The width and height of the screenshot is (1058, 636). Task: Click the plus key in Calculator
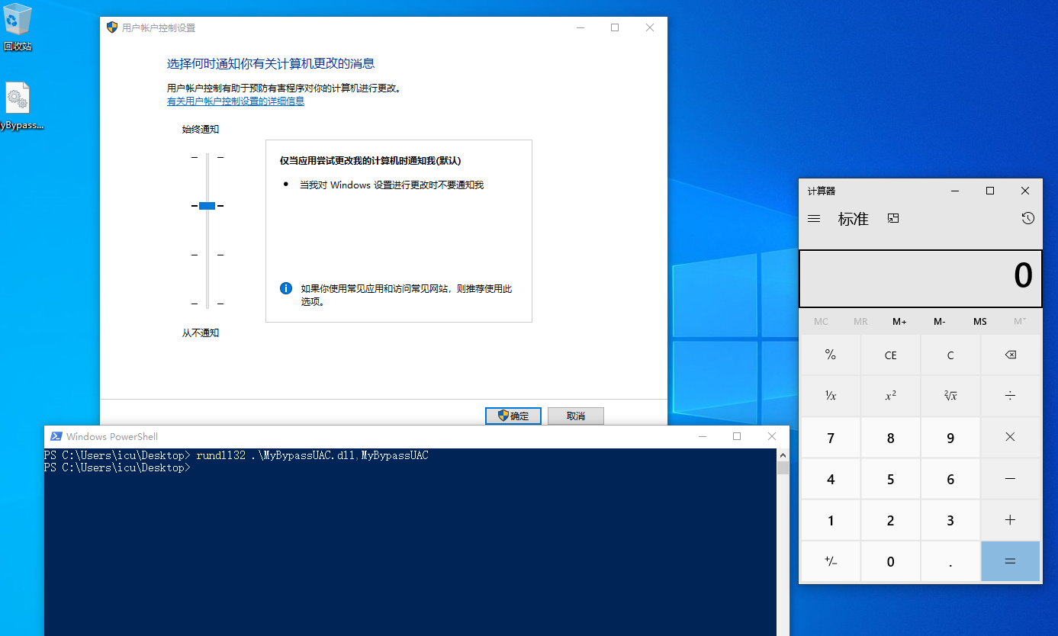[1010, 520]
